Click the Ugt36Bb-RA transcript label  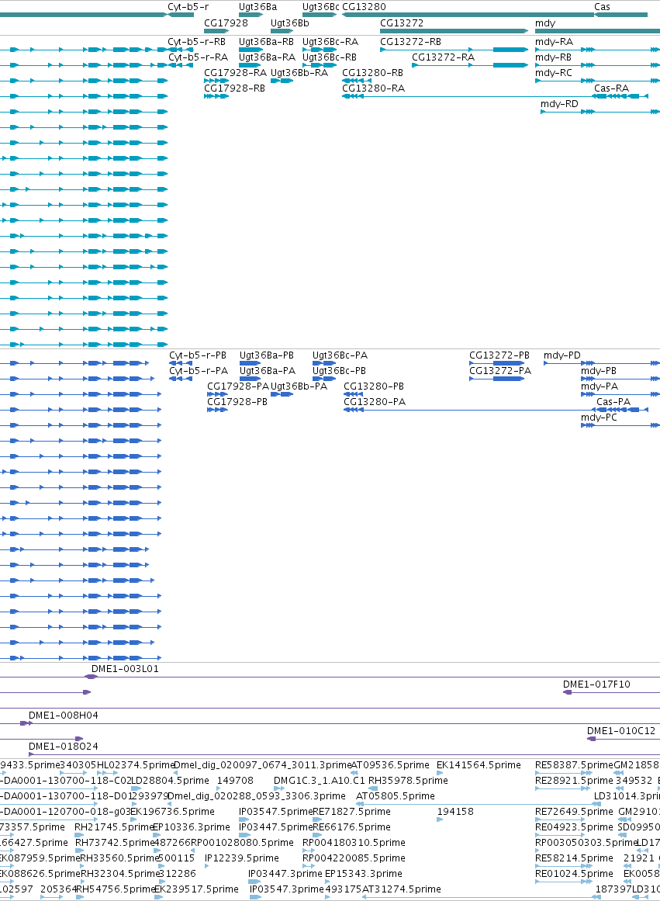tap(299, 73)
